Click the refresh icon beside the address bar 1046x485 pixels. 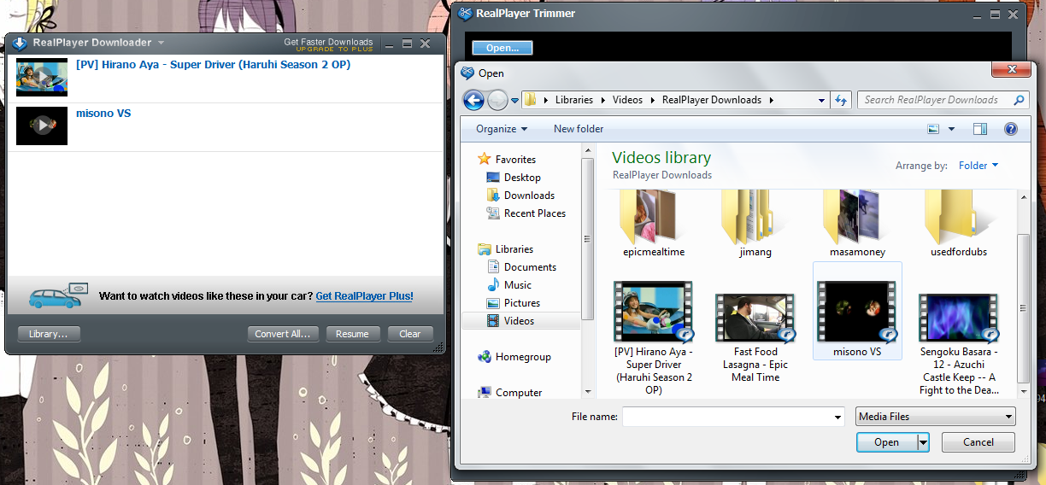(841, 100)
